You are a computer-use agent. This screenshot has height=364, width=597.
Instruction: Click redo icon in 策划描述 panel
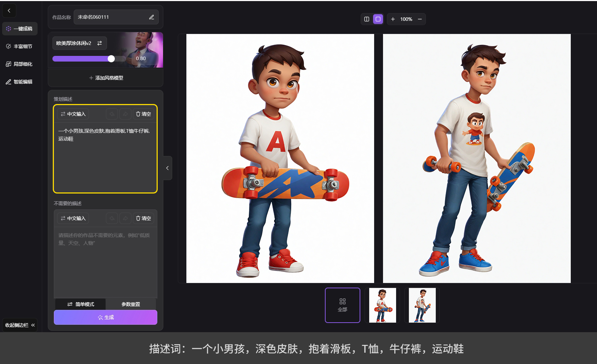click(125, 114)
